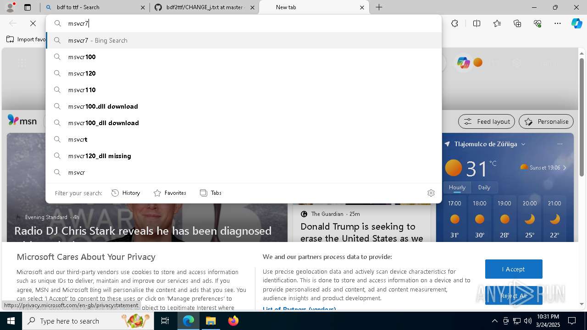Filter search suggestions by Favorites
587x330 pixels.
[x=170, y=193]
